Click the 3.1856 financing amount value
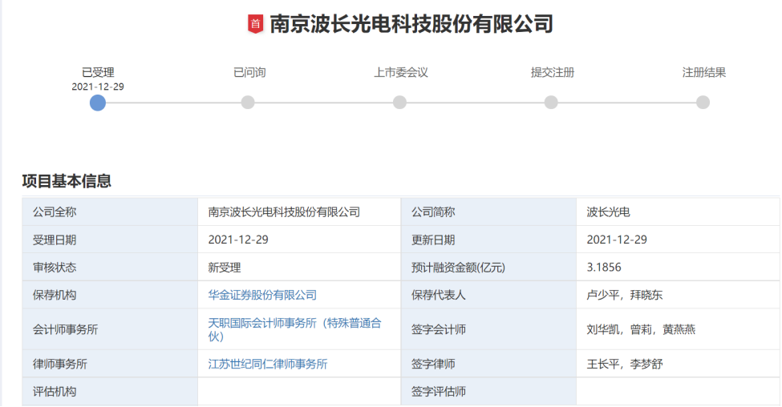This screenshot has width=782, height=407. click(604, 268)
